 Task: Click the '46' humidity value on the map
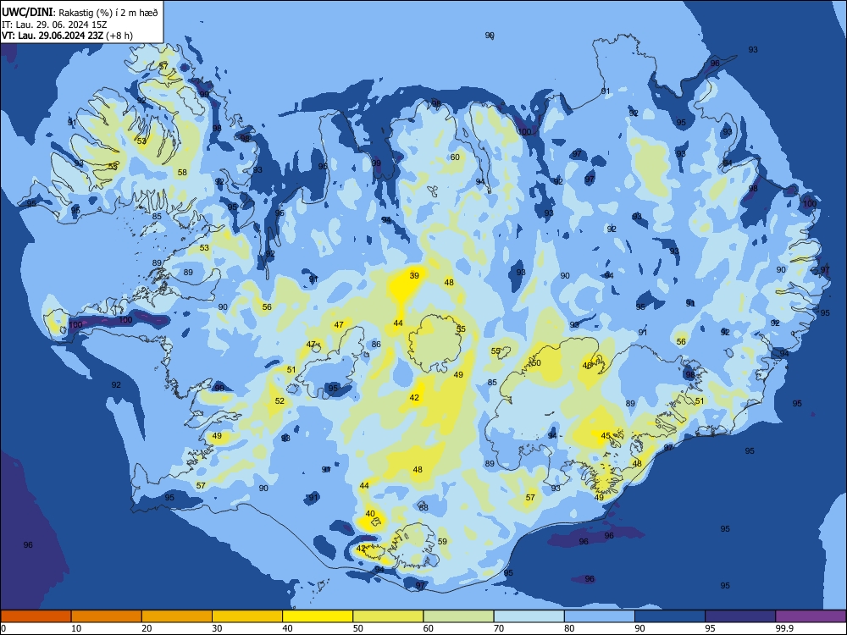click(x=587, y=366)
